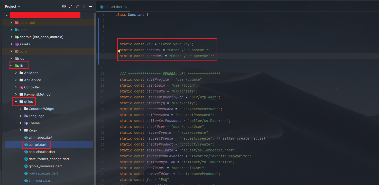This screenshot has height=185, width=379.
Task: Click the Dart icon of all_images.dart
Action: click(26, 137)
